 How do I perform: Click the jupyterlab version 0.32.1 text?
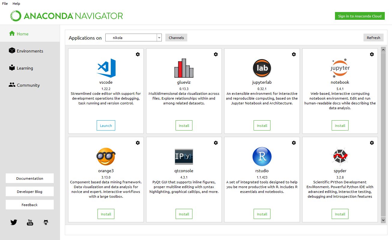262,88
